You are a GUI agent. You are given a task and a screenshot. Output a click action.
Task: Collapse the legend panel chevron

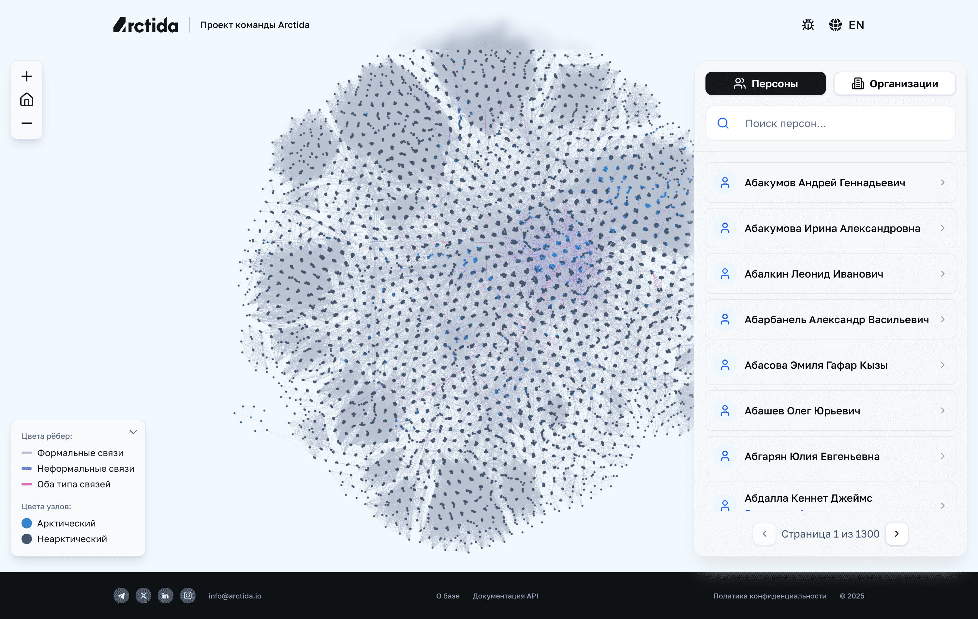pos(133,432)
